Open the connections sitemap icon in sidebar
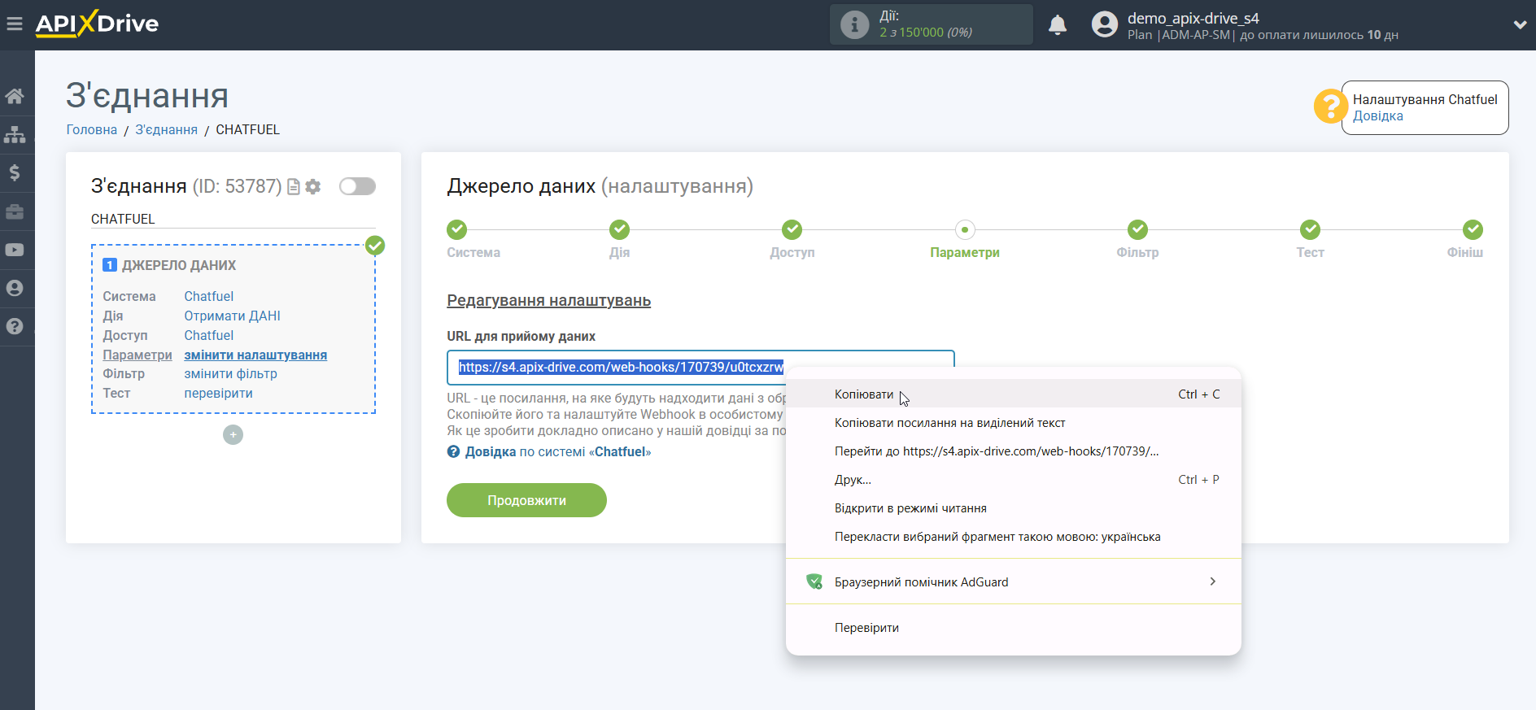Screen dimensions: 1536x710 click(x=15, y=134)
